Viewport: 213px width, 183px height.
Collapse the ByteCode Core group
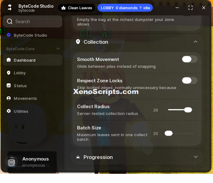(58, 49)
